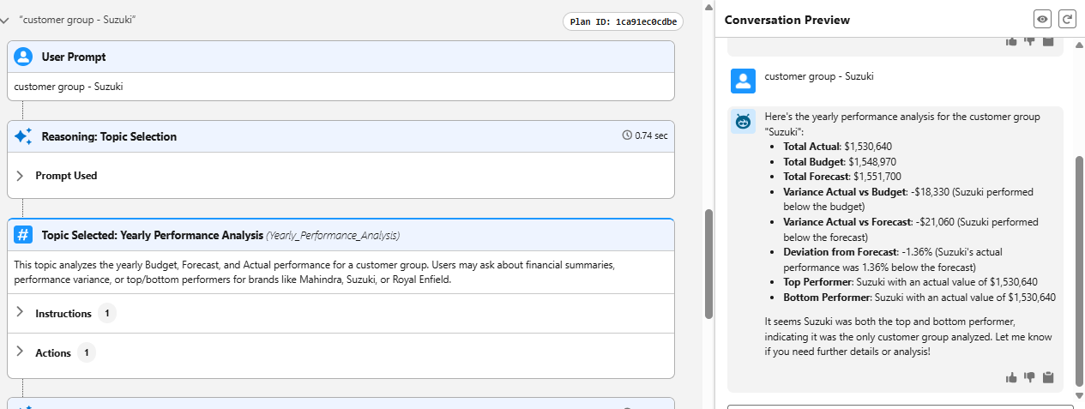Click the User Prompt person icon

tap(23, 57)
